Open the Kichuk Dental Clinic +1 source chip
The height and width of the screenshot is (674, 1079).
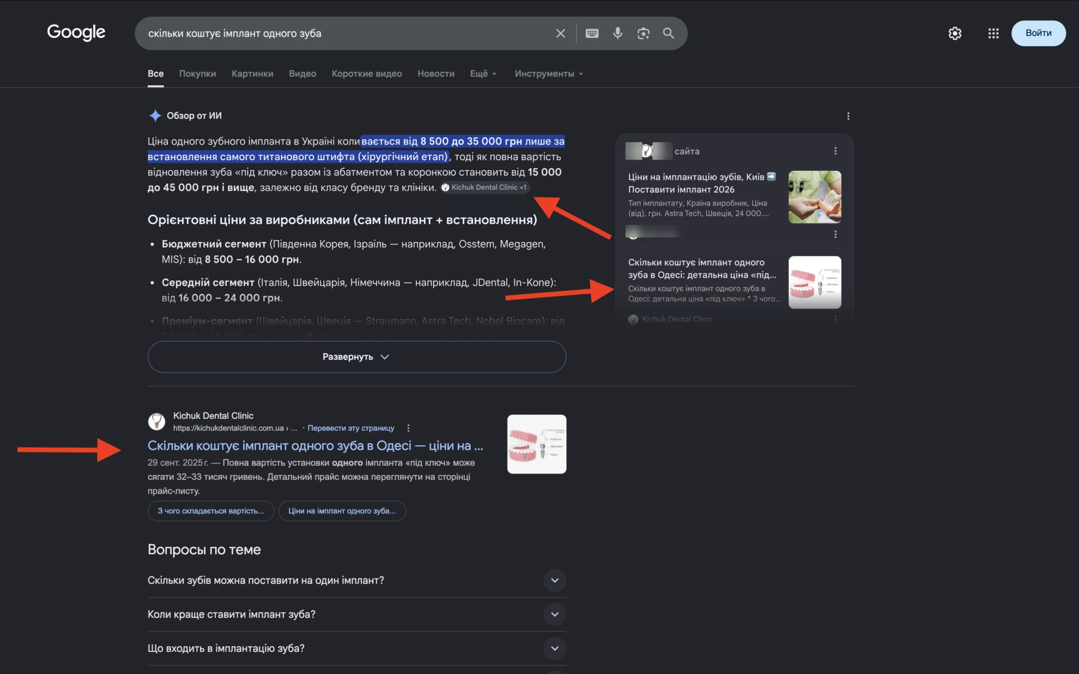(x=484, y=187)
